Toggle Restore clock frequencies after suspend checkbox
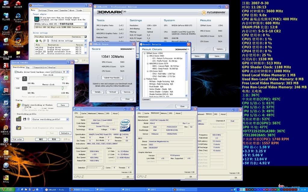 click(23, 128)
